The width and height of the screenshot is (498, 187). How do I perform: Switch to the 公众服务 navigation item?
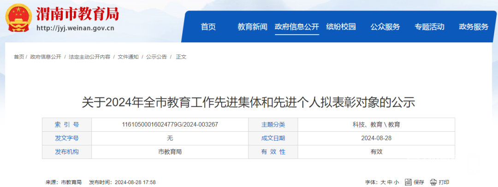point(385,27)
